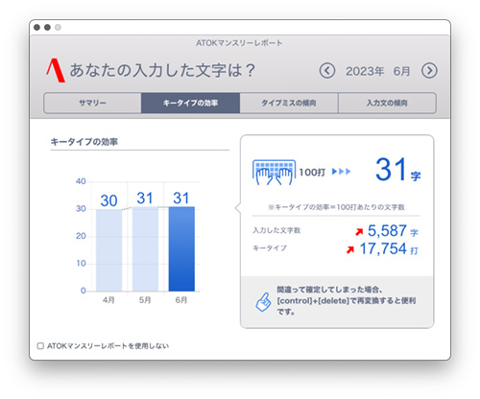Click red arrow beside 17,754 keystrokes
Screen dimensions: 480x399
350,249
